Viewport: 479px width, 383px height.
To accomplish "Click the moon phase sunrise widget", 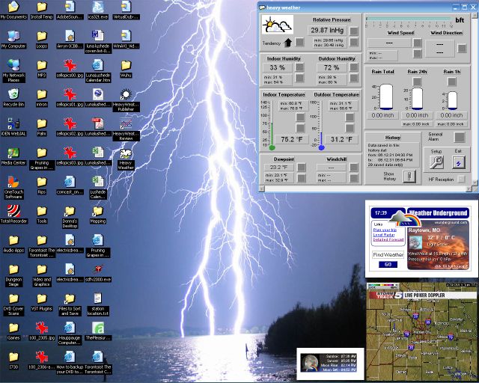I will coord(329,363).
